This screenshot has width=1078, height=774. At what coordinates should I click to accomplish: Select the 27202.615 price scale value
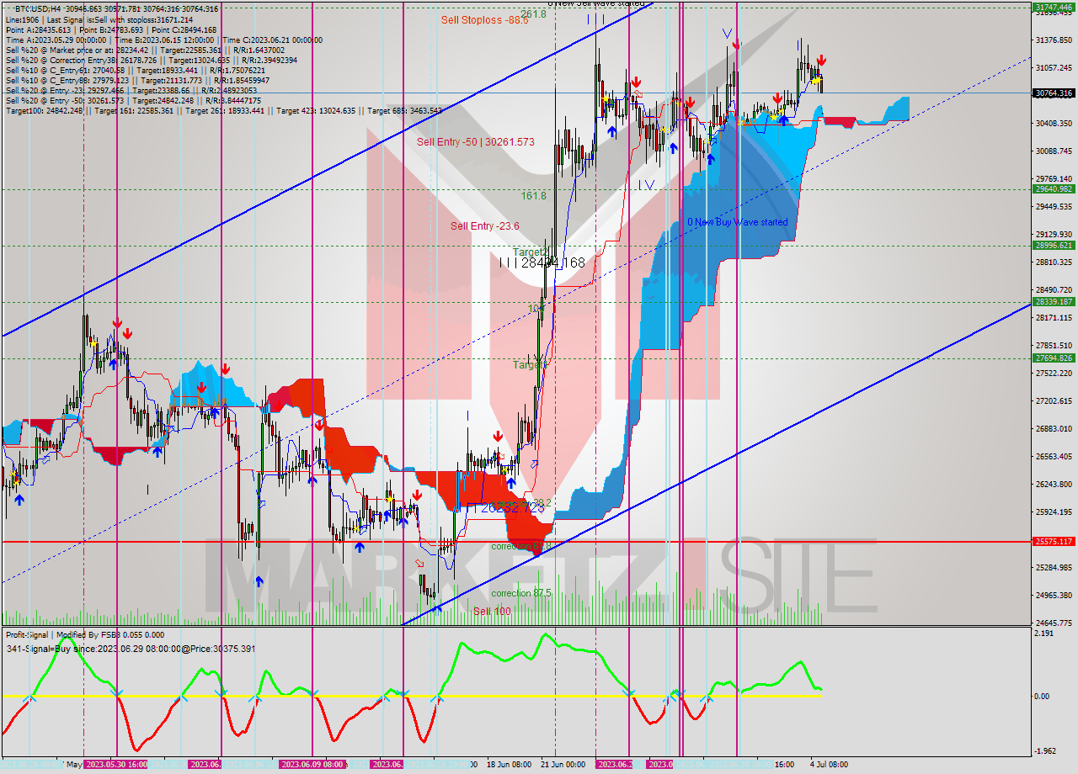[1053, 400]
